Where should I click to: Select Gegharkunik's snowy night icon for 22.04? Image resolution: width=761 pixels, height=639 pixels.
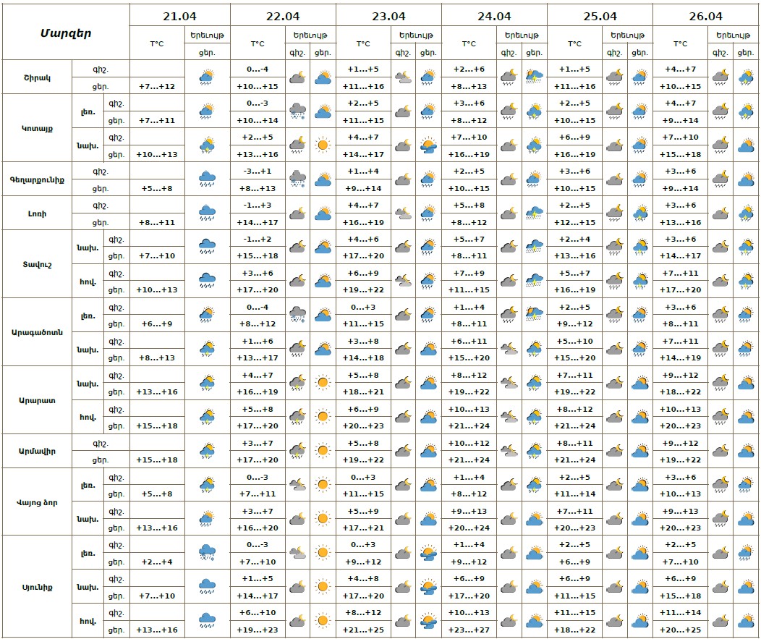click(x=297, y=179)
